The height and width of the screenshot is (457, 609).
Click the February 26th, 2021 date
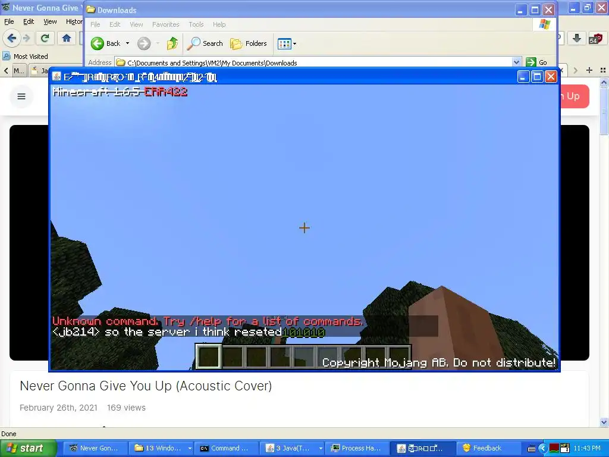pyautogui.click(x=58, y=408)
